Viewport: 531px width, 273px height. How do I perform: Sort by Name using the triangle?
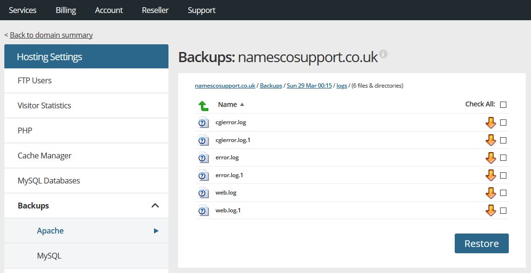pos(242,104)
